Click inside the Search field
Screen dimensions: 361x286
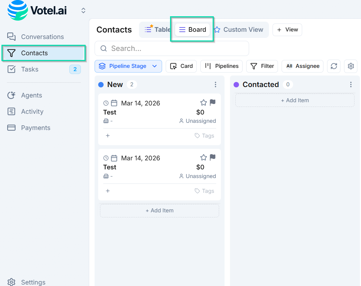coord(162,48)
